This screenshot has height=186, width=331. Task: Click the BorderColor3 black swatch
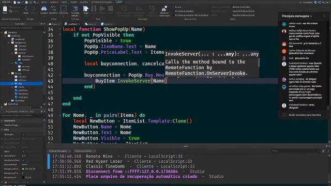coord(23,178)
